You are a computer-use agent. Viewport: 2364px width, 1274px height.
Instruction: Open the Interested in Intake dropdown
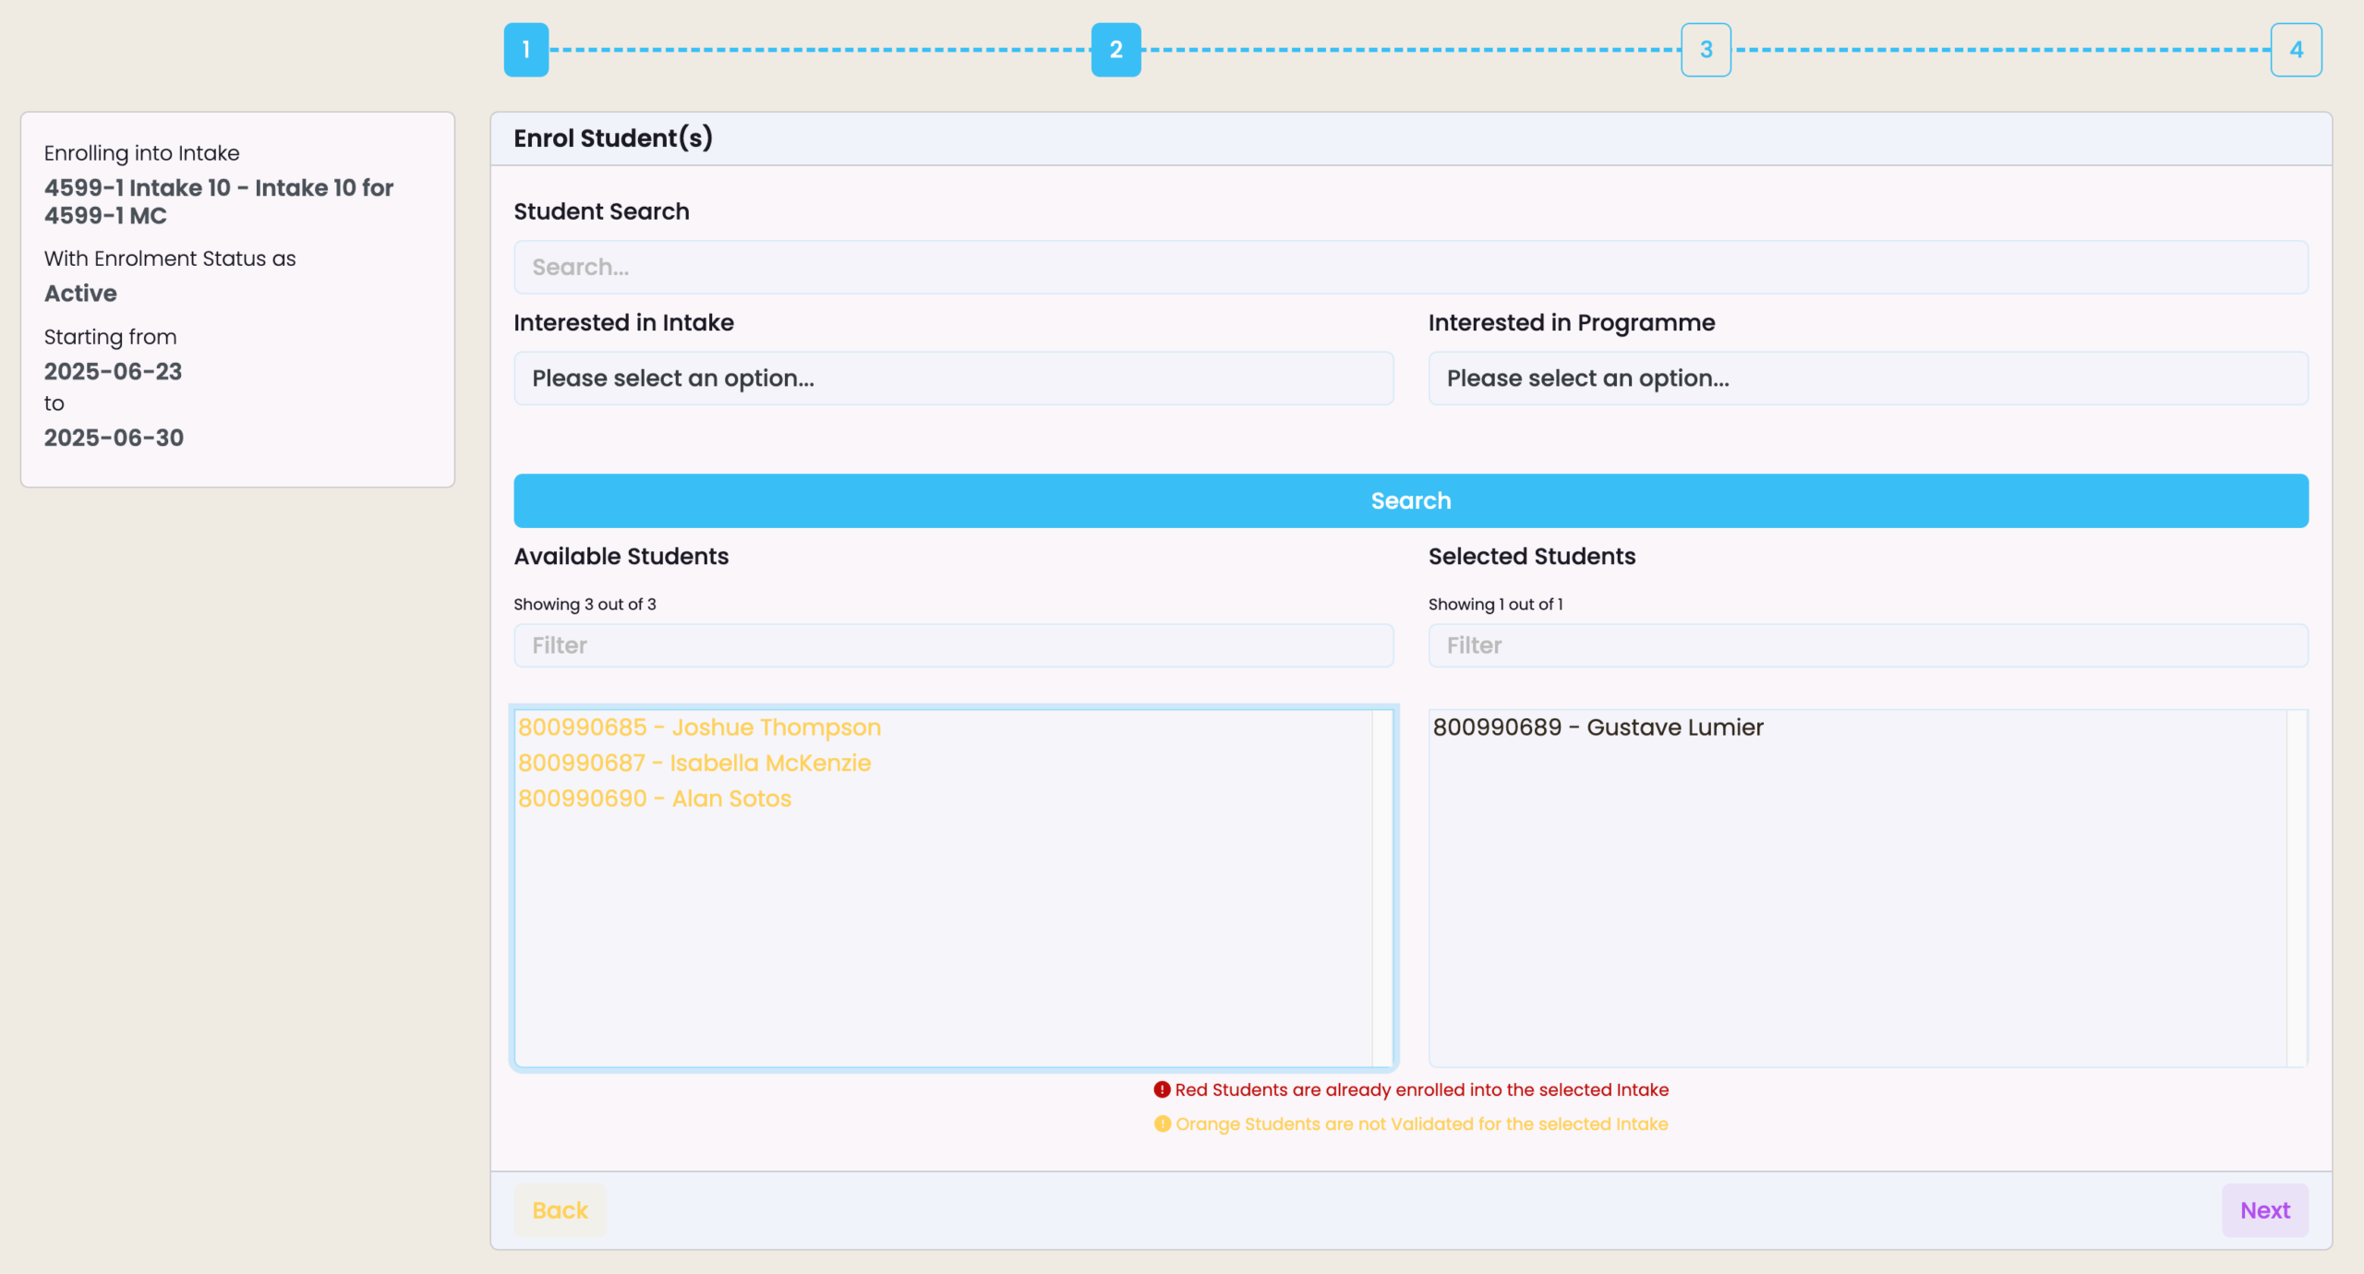(x=953, y=379)
